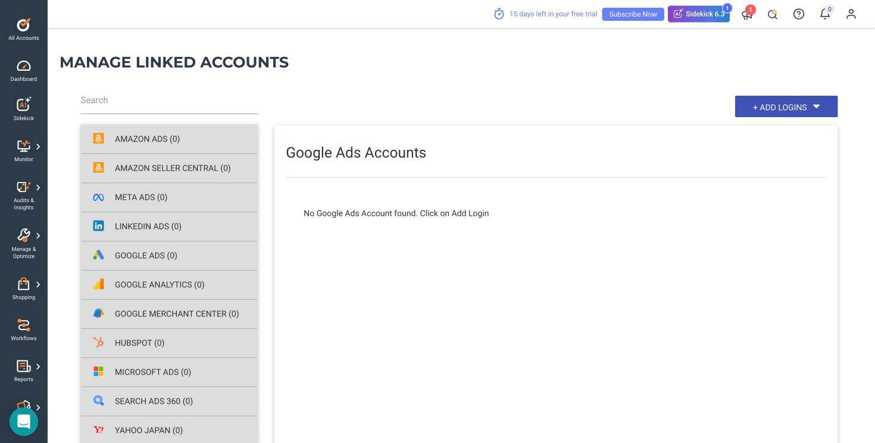Expand the Manage & Optimize chevron
Screen dimensions: 875x443
pos(38,235)
